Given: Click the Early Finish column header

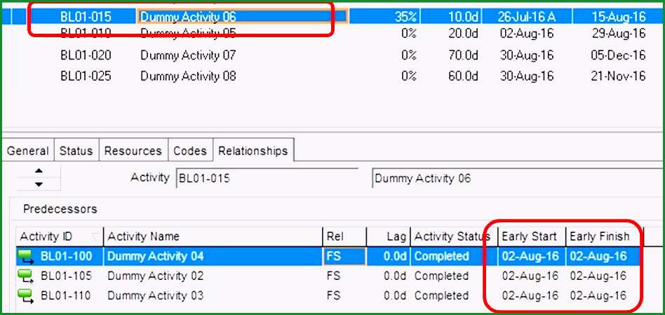Looking at the screenshot, I should pyautogui.click(x=605, y=236).
